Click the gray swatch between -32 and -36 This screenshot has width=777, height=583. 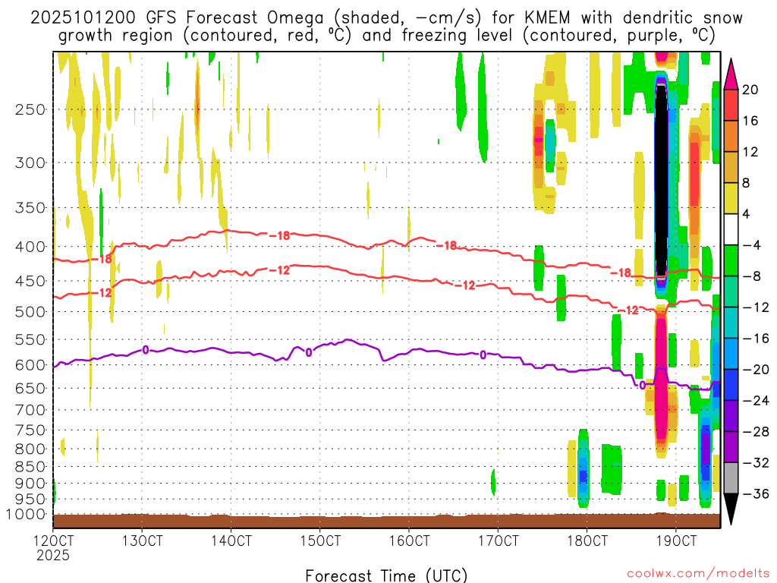731,478
